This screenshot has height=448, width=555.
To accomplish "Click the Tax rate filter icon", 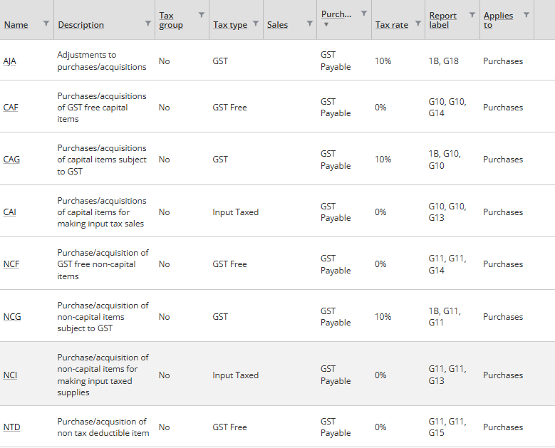I will coord(418,24).
